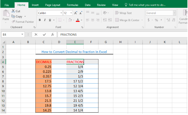
Task: Click the Paste clipboard icon
Action: click(x=6, y=13)
